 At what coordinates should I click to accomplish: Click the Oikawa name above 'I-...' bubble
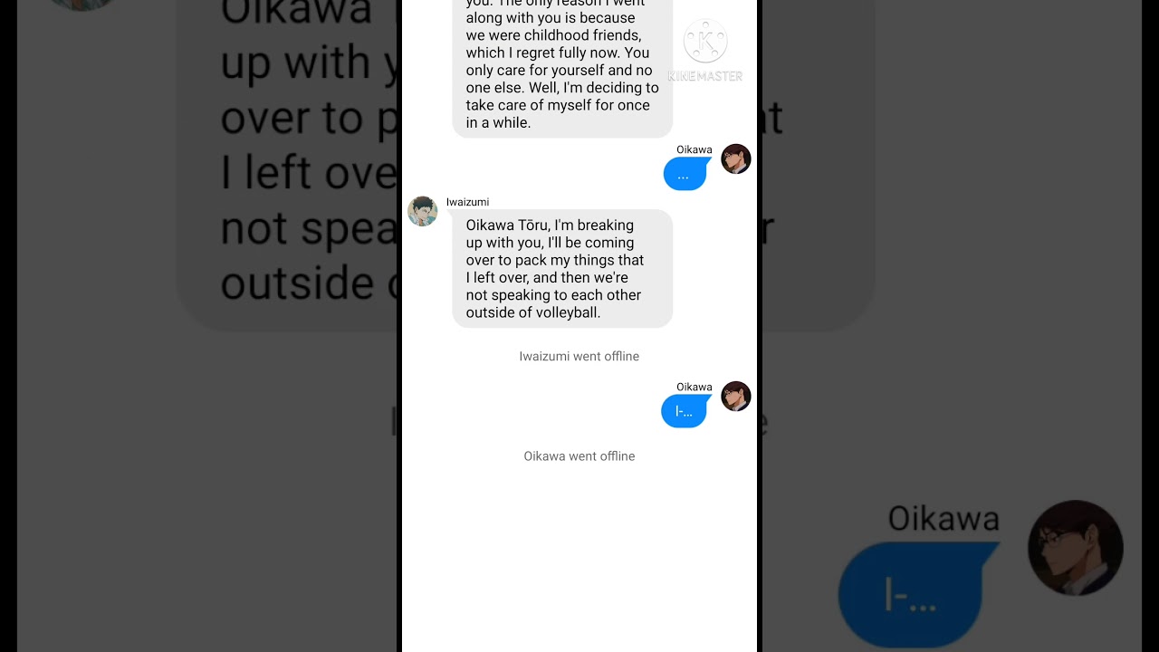point(694,387)
